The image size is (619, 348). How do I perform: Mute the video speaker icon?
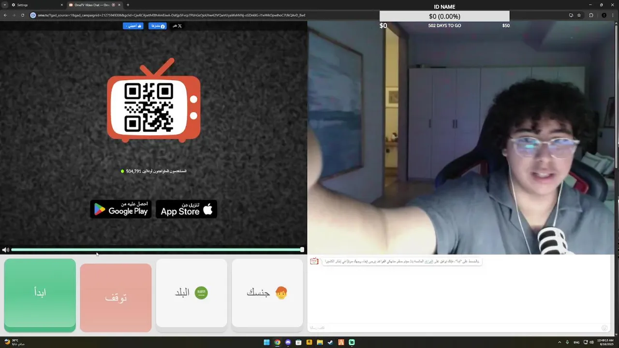pos(5,250)
